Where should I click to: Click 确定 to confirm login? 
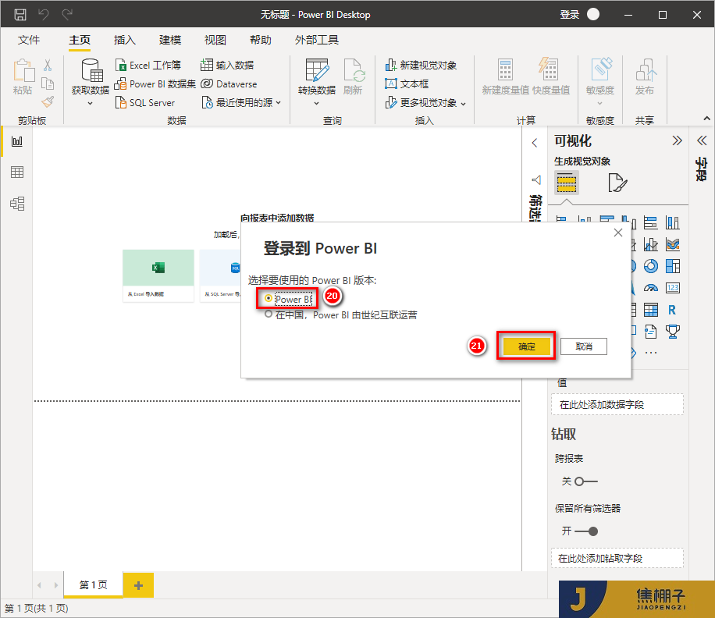point(527,346)
